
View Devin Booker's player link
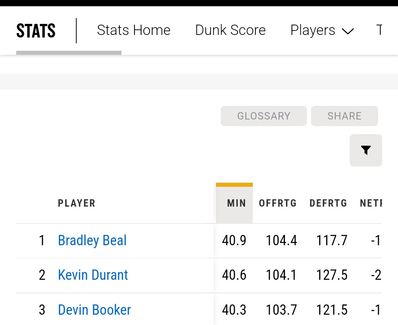point(94,310)
